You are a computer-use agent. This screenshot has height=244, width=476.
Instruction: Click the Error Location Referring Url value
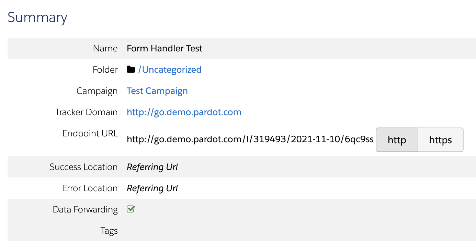(152, 188)
